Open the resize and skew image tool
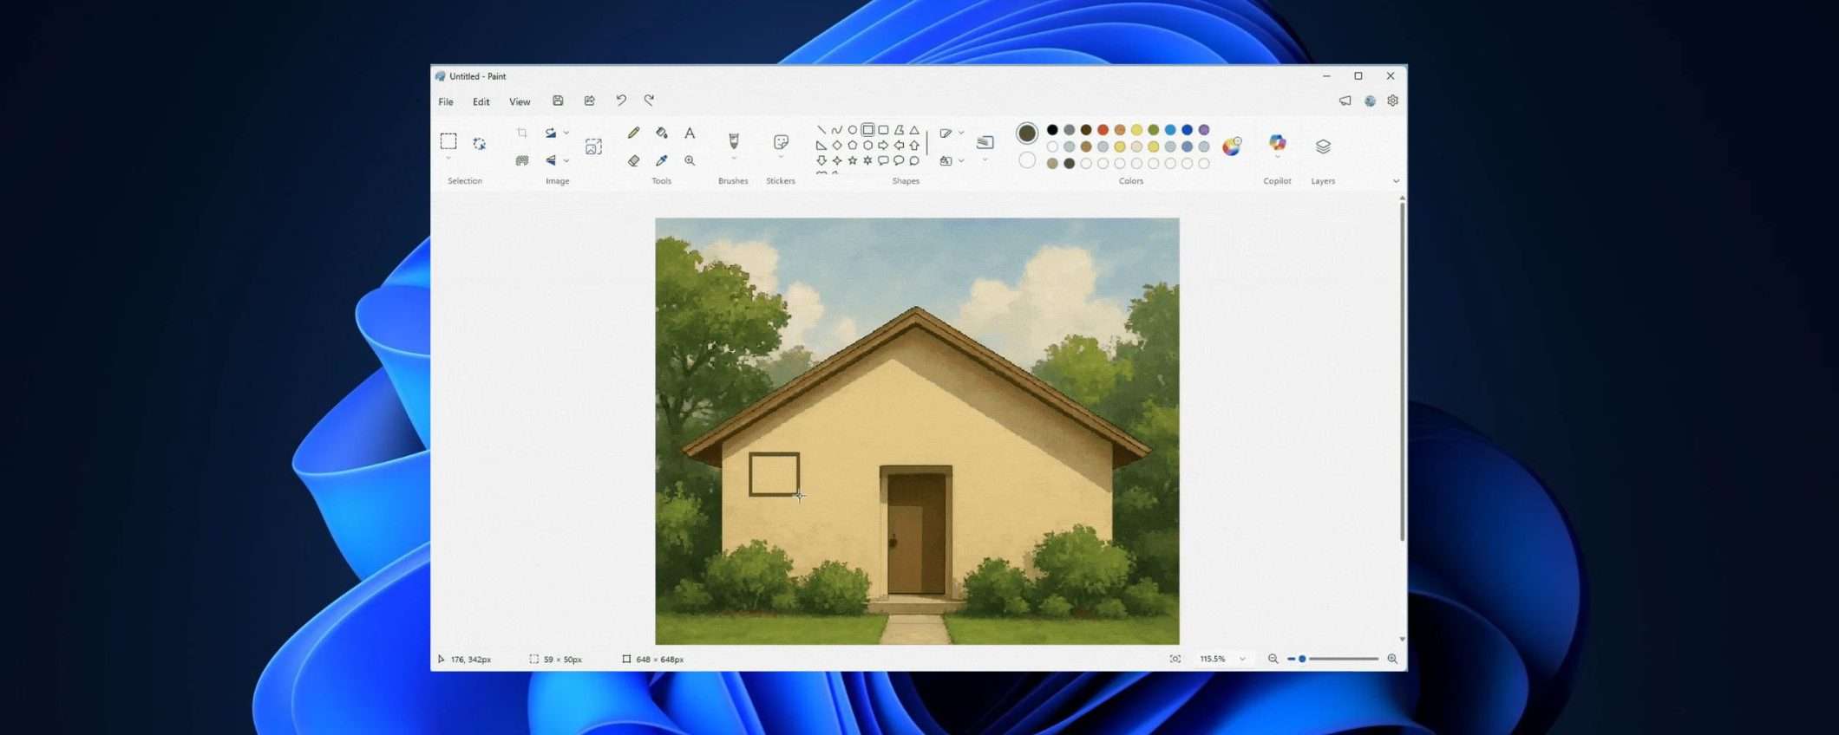This screenshot has height=735, width=1839. tap(593, 146)
